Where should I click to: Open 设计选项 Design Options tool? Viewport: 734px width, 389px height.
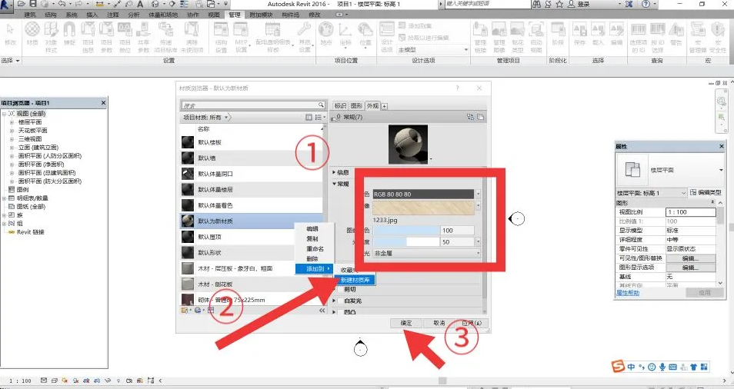pyautogui.click(x=387, y=37)
